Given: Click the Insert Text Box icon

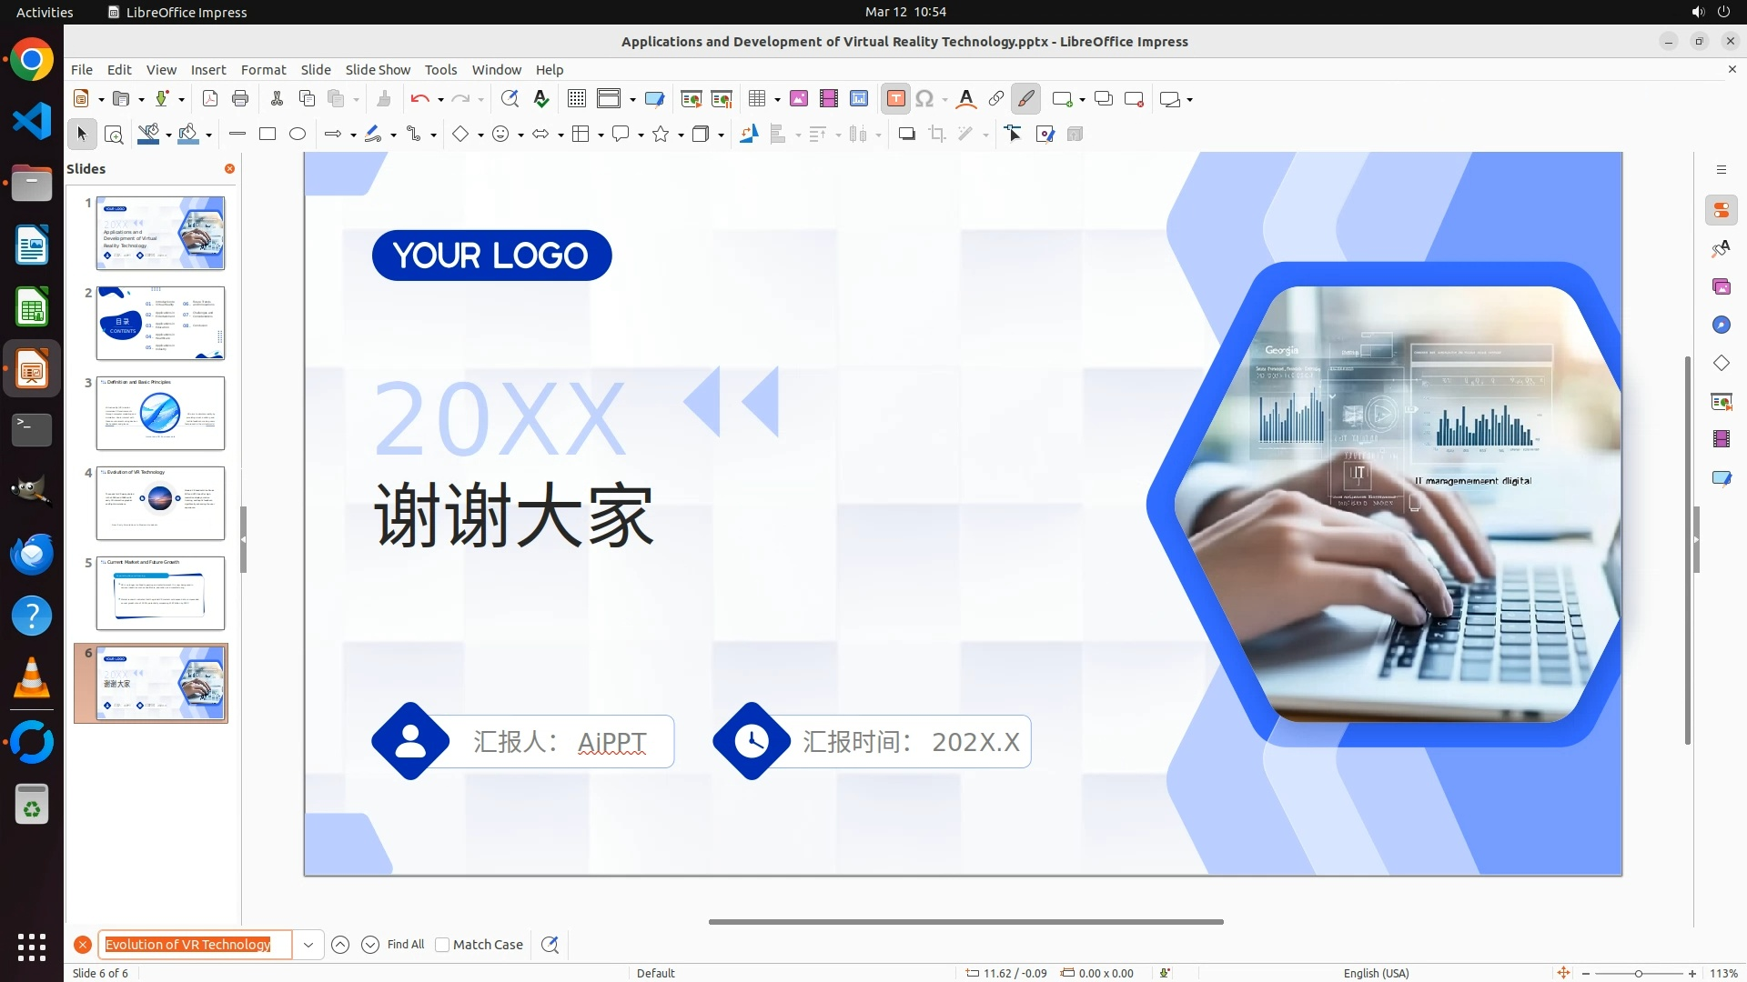Looking at the screenshot, I should tap(895, 99).
